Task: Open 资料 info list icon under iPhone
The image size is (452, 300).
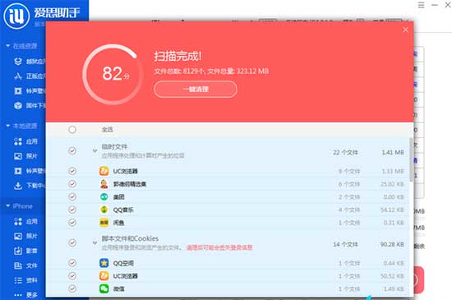Action: (18, 280)
